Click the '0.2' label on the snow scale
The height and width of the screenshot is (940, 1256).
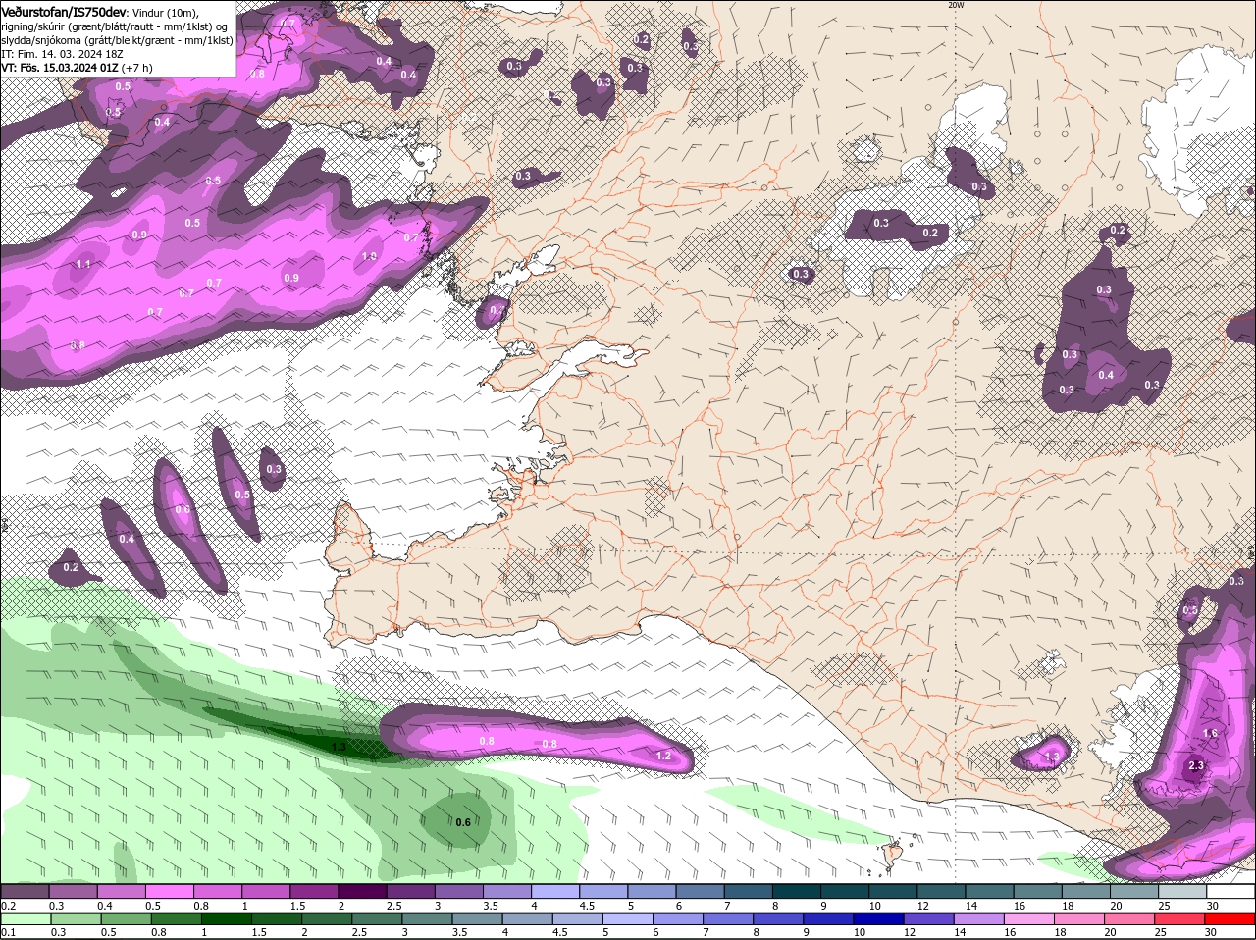8,906
